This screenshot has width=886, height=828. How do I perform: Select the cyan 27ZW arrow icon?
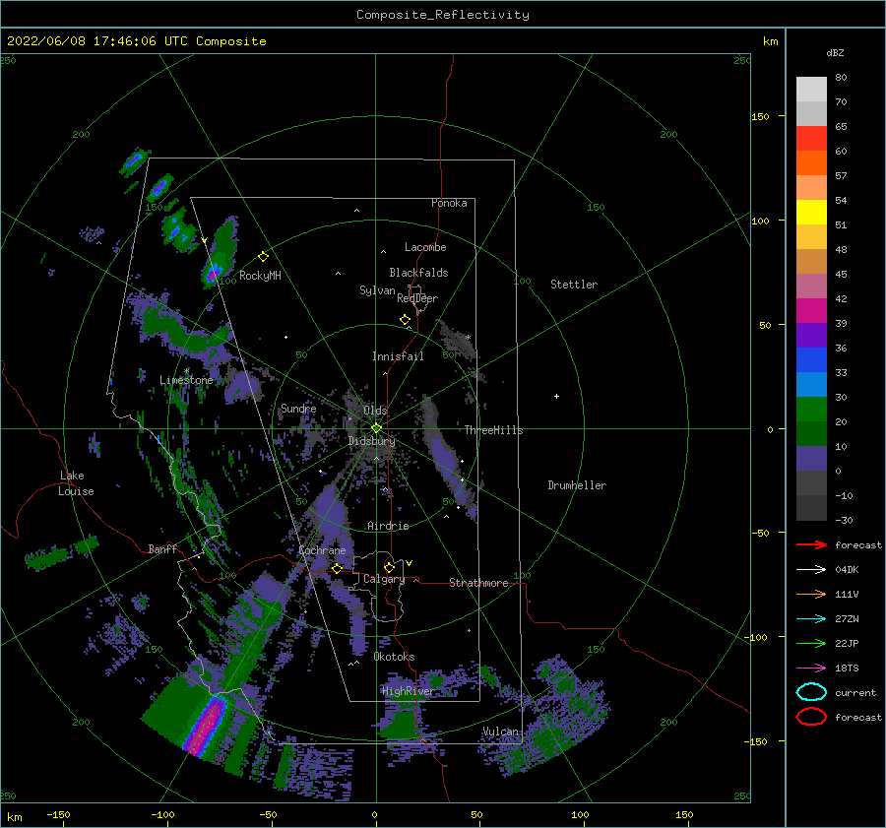[x=811, y=619]
